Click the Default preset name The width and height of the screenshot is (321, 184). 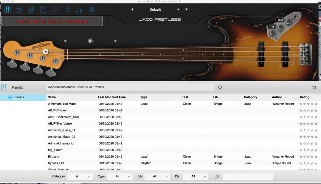pyautogui.click(x=155, y=9)
